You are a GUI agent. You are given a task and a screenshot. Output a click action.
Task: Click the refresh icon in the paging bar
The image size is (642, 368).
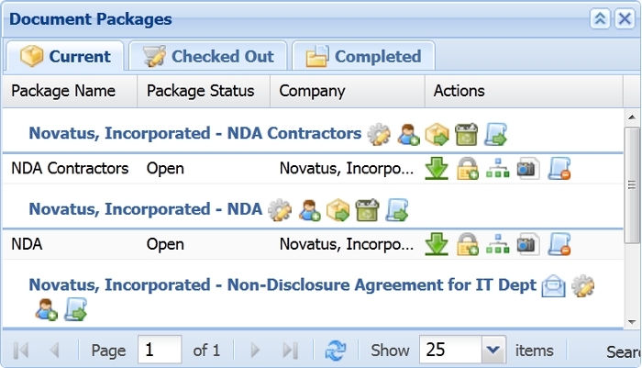(x=336, y=351)
